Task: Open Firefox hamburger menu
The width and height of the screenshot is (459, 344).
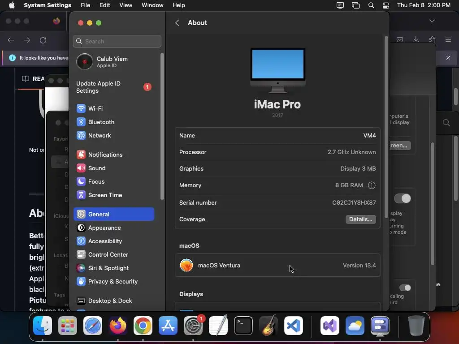Action: click(448, 40)
